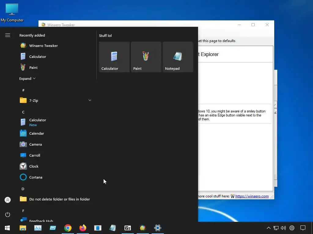The height and width of the screenshot is (234, 313).
Task: Click the Windows Start button
Action: [x=7, y=228]
